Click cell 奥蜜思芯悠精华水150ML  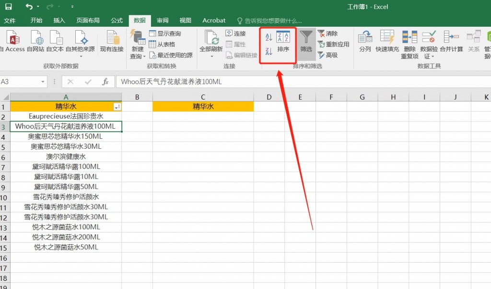66,136
